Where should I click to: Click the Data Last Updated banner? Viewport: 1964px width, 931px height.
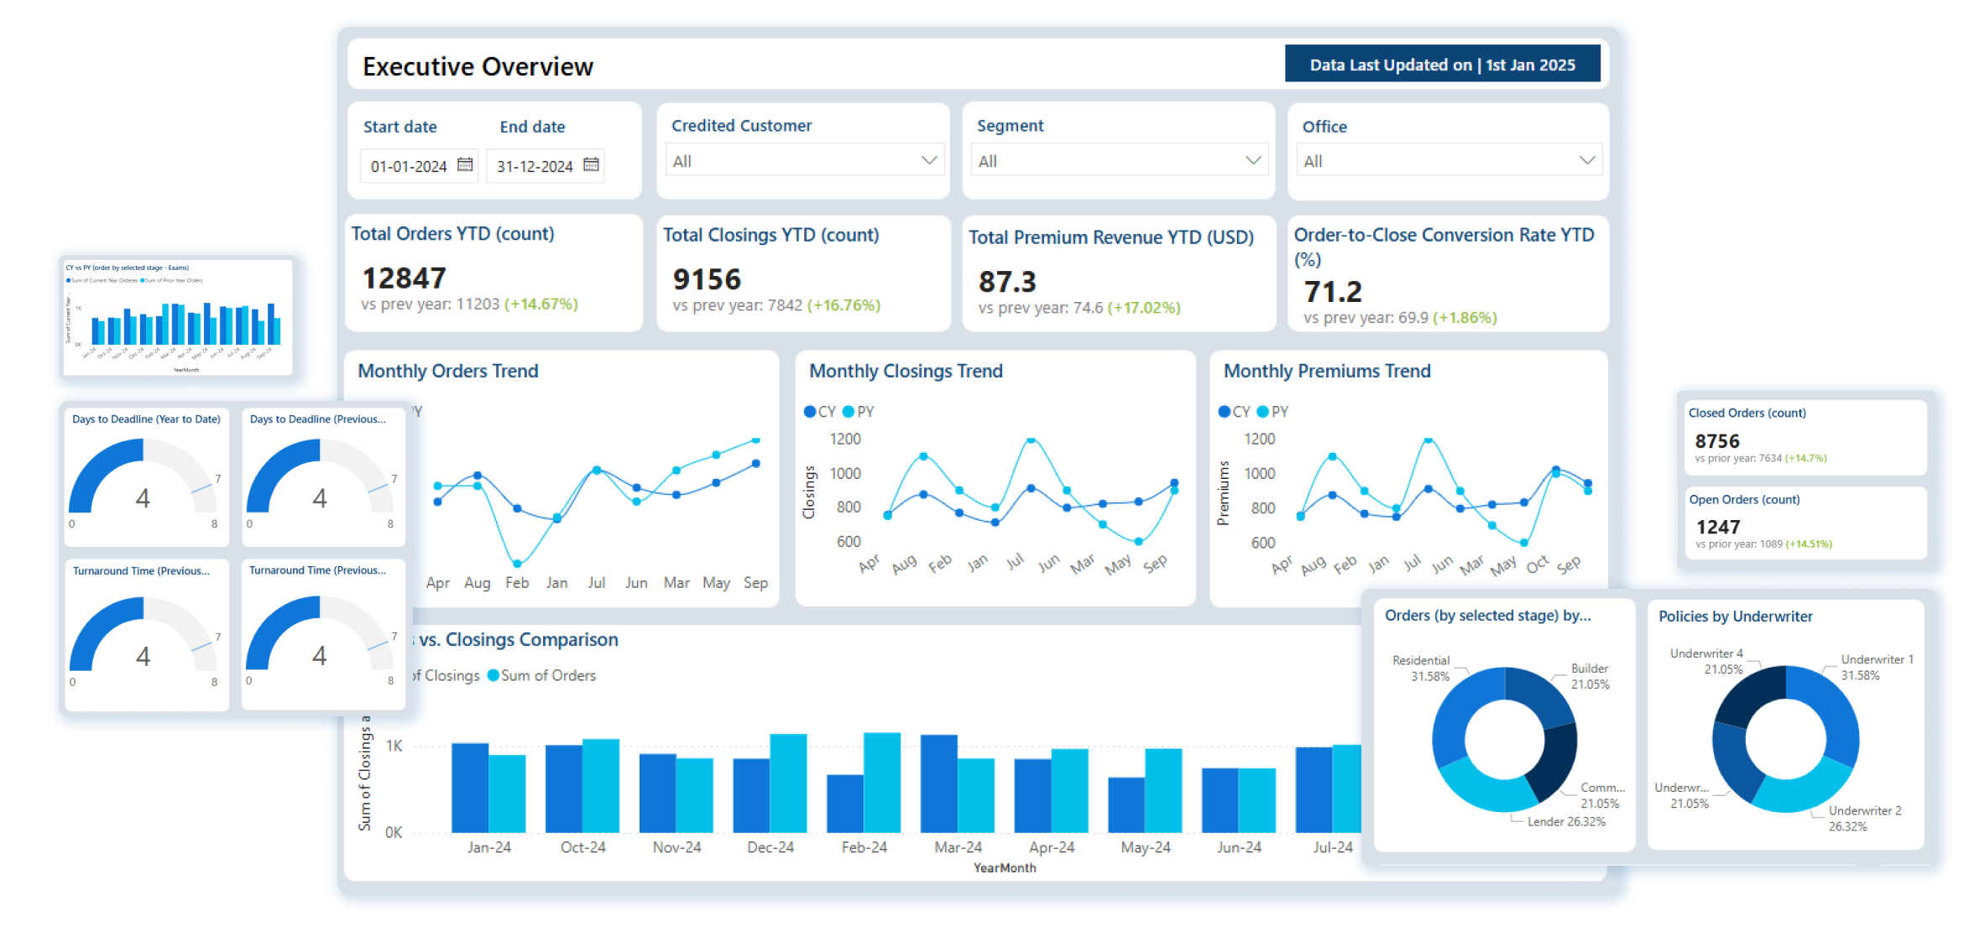[x=1444, y=63]
